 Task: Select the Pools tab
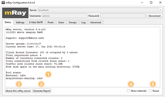[51, 22]
